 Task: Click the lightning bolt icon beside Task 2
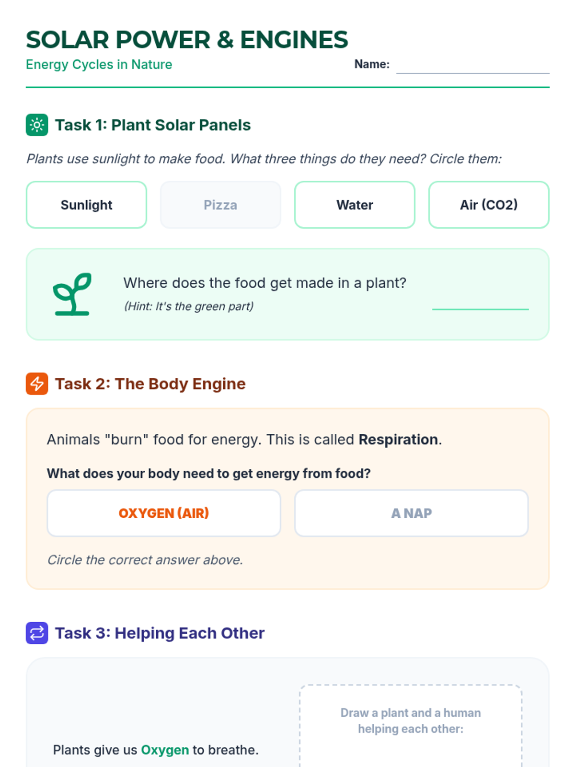click(37, 384)
